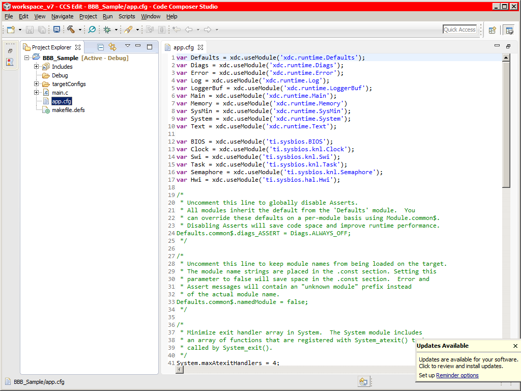
Task: Close the Project Explorer view tab
Action: tap(78, 47)
